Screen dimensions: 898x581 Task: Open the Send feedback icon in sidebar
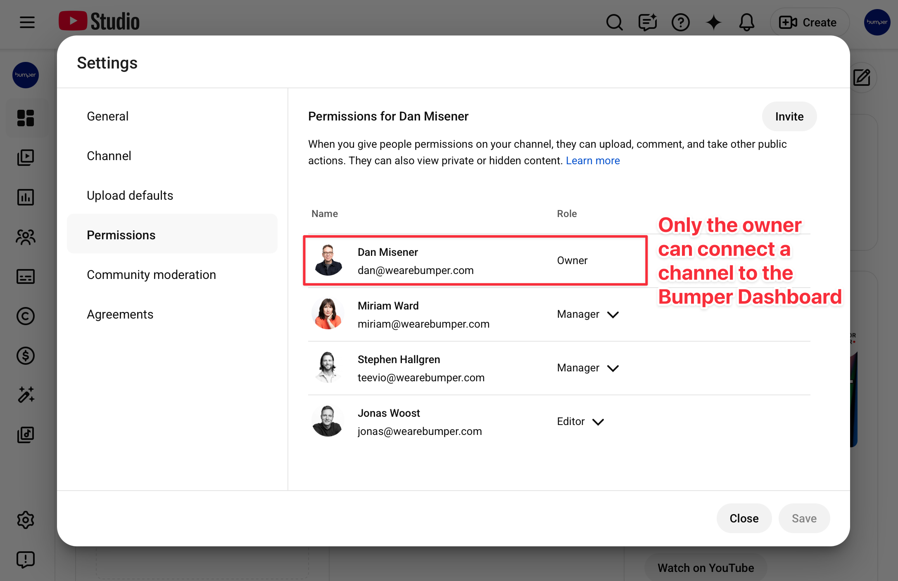click(26, 560)
